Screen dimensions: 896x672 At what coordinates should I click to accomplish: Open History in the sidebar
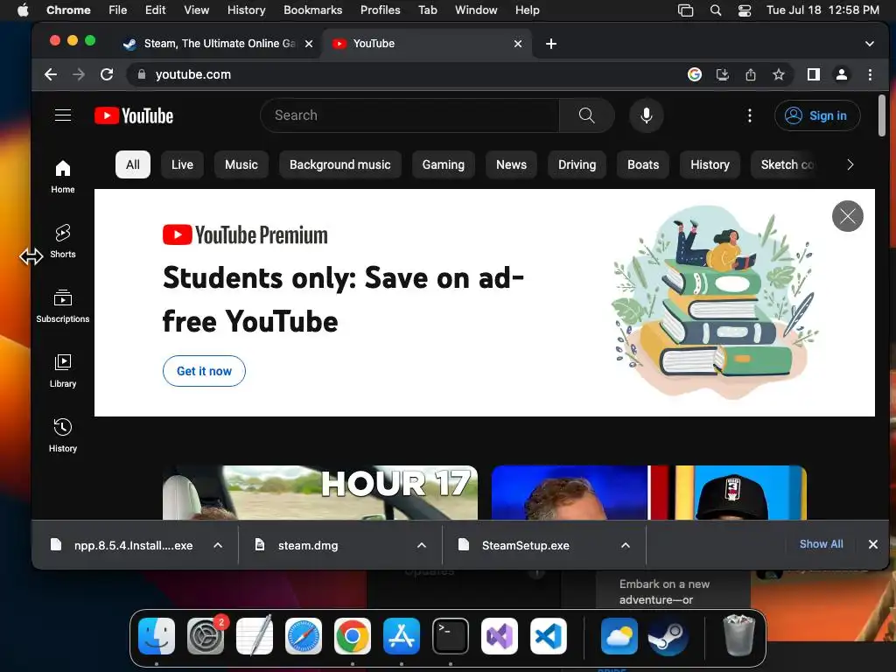pos(63,436)
